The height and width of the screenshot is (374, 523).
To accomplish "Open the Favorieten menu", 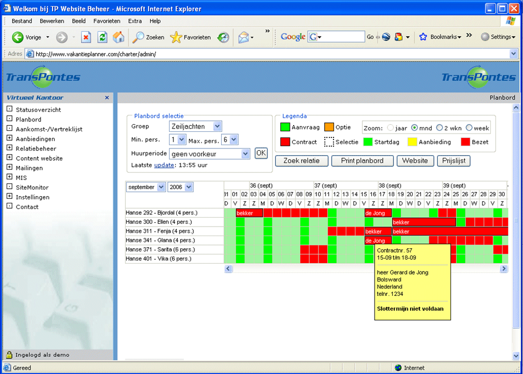I will [x=106, y=21].
